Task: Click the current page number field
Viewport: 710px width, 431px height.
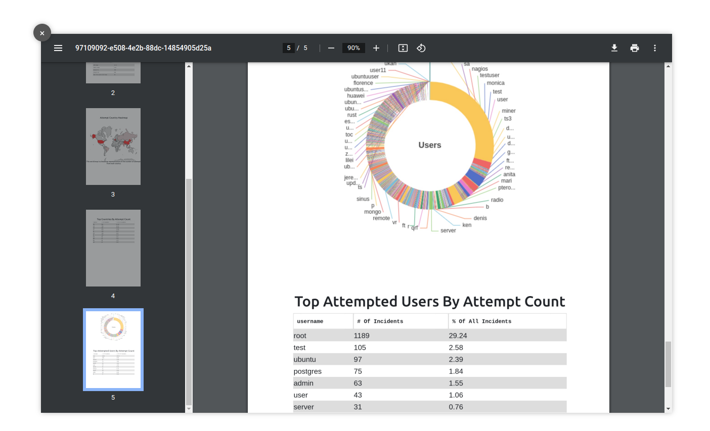Action: click(x=288, y=48)
